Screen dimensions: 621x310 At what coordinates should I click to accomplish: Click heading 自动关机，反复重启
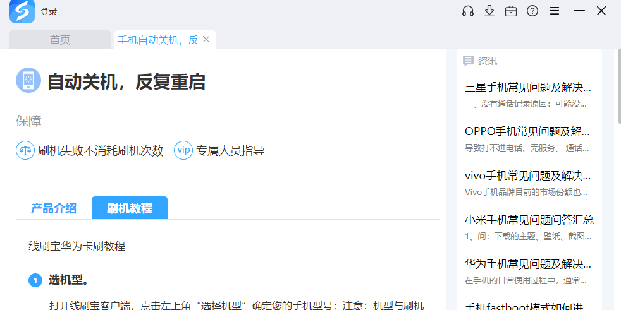click(x=126, y=81)
